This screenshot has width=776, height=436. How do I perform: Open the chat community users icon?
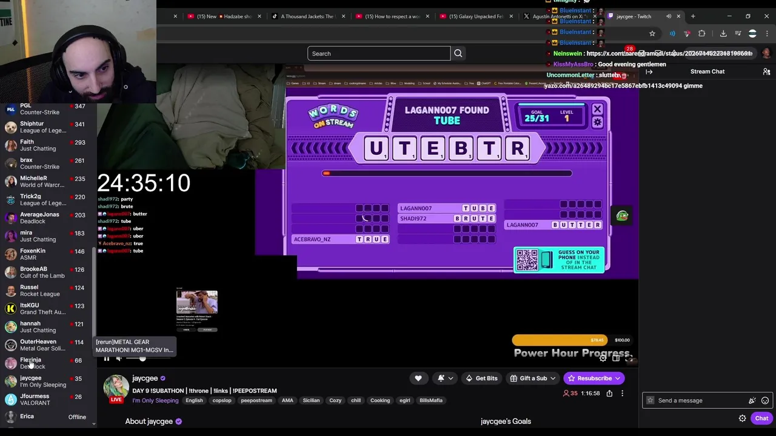[766, 71]
